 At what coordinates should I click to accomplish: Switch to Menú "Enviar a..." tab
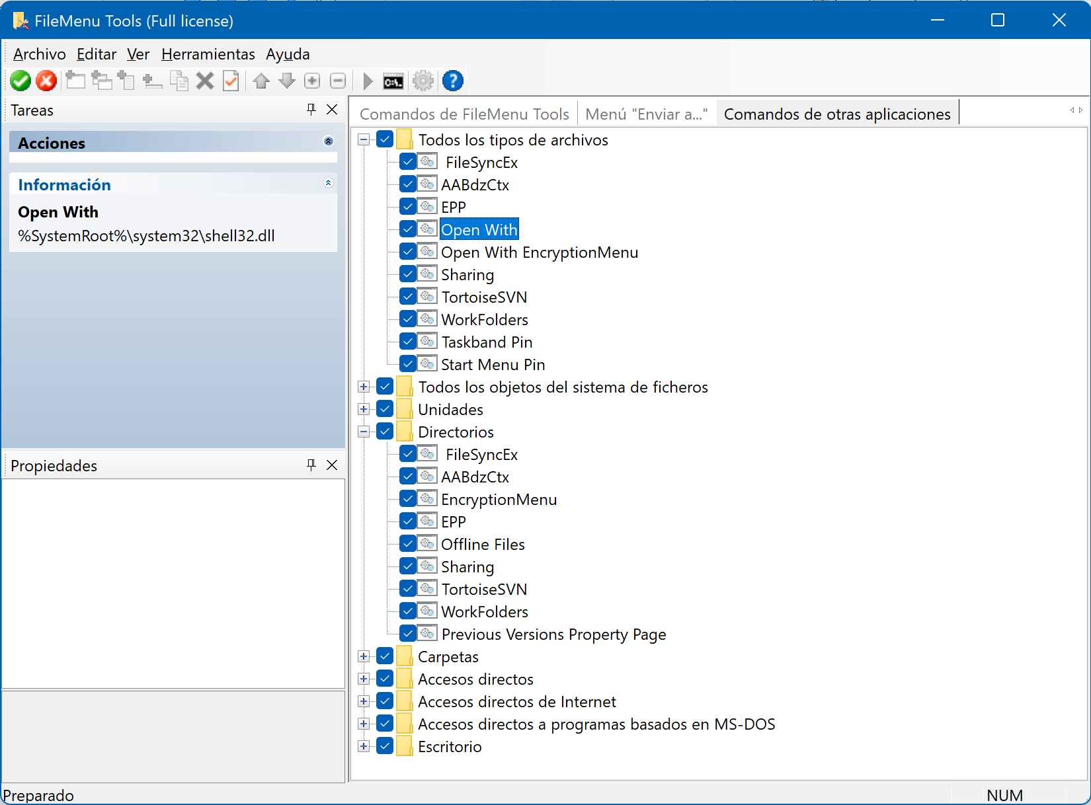pos(647,114)
